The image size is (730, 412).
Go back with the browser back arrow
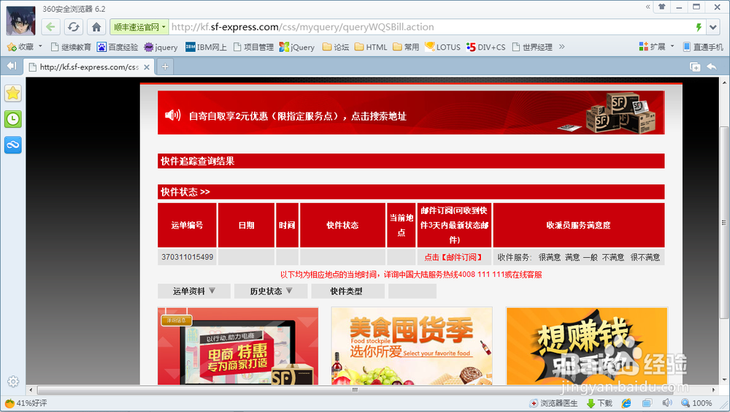(x=50, y=27)
